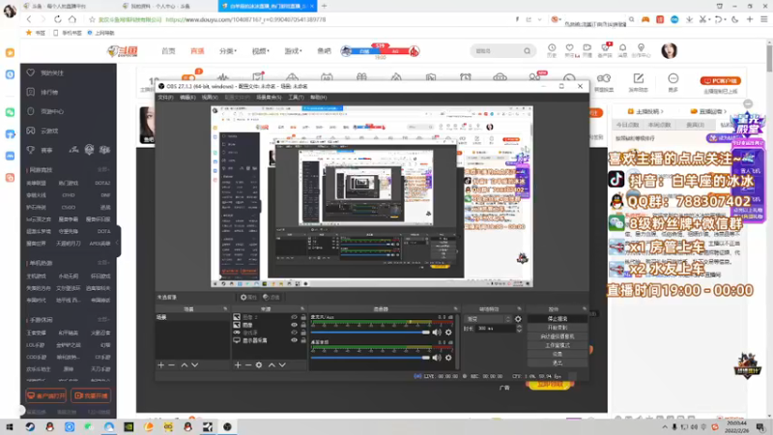
Task: Mute the 麦克风/Aux channel
Action: tap(437, 333)
